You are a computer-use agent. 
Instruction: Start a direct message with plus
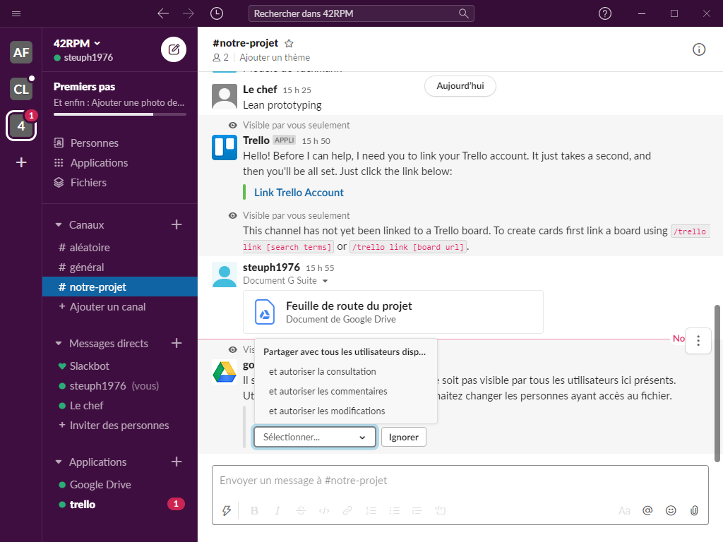click(177, 343)
